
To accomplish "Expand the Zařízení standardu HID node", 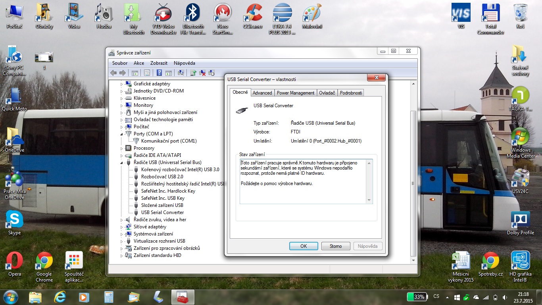I will tap(122, 255).
